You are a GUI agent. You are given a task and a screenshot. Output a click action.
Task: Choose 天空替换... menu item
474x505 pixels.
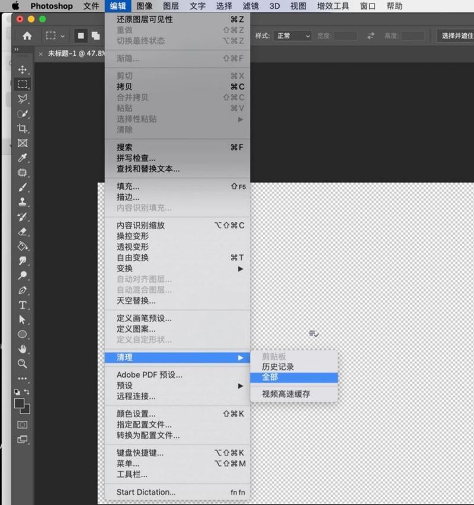point(178,301)
